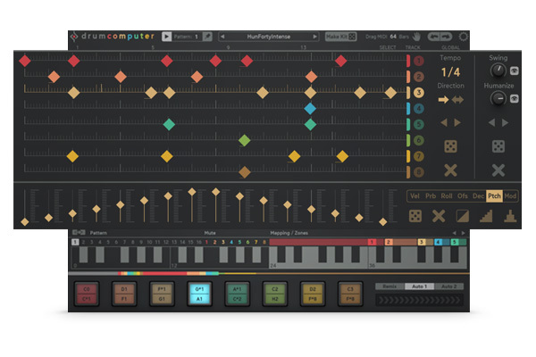Switch to the Roll lane tab
Viewport: 536px width, 357px height.
click(x=447, y=196)
